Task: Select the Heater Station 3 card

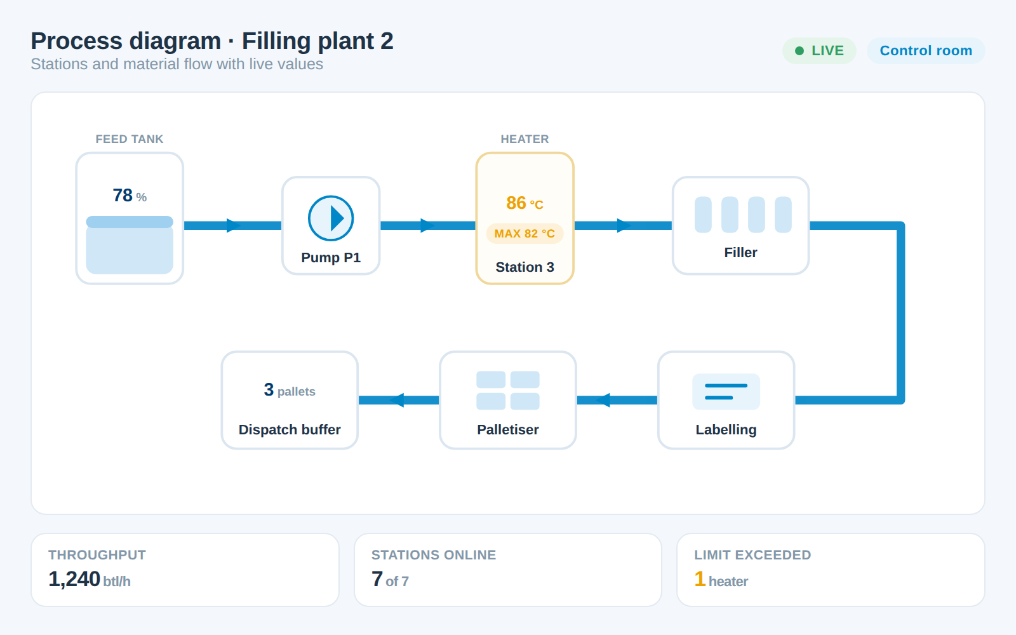Action: (525, 218)
